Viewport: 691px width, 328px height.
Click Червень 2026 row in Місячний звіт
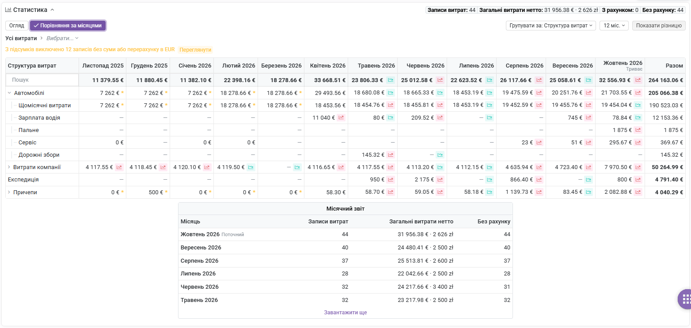[345, 287]
